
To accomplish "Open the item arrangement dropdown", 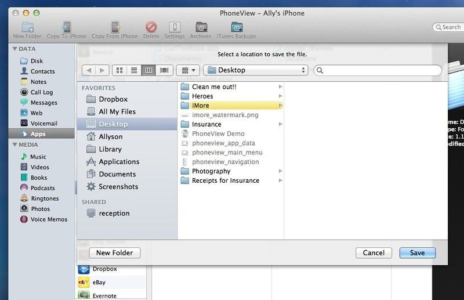I will pos(188,70).
